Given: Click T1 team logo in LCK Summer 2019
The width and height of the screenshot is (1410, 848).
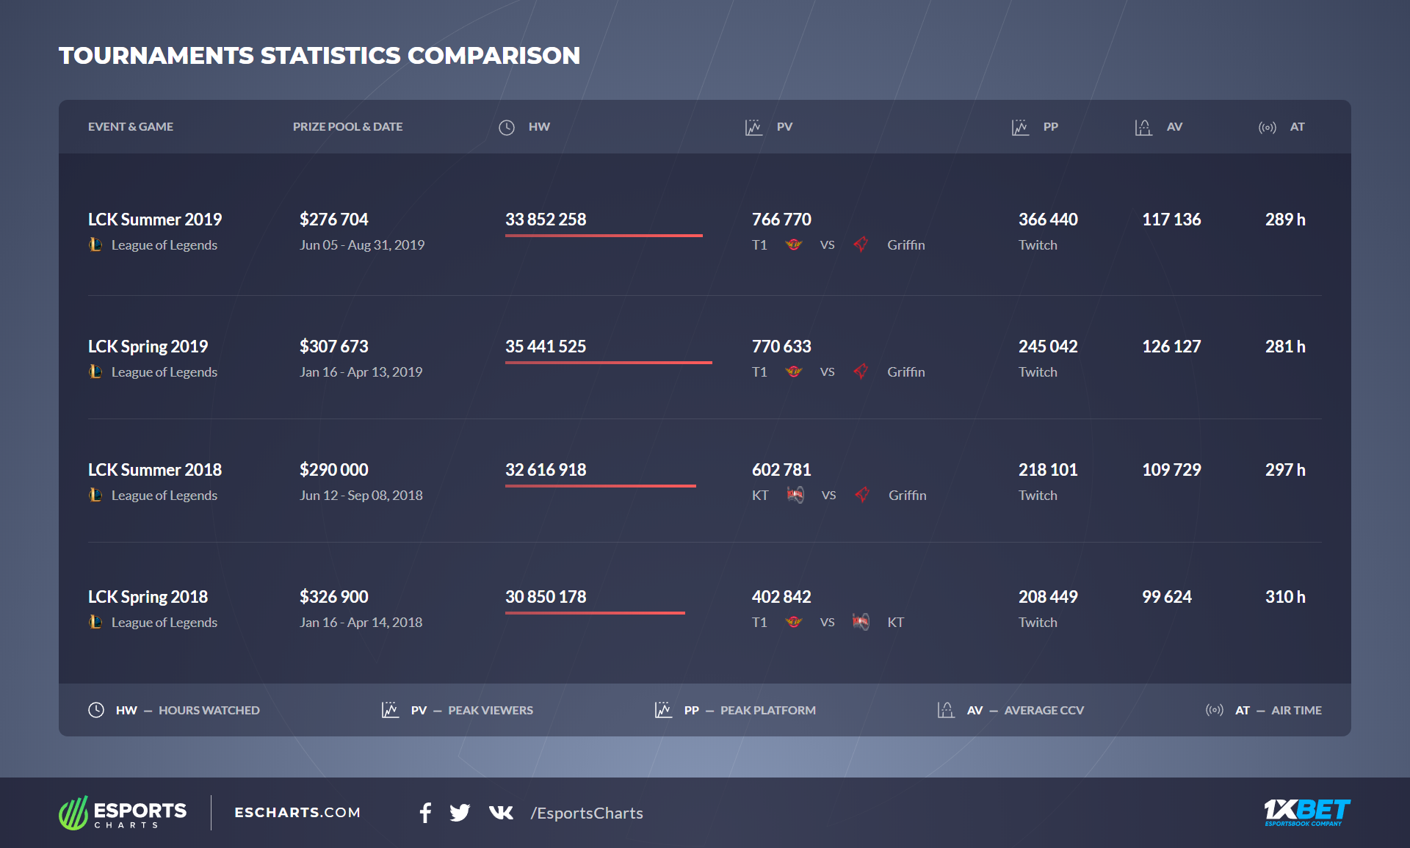Looking at the screenshot, I should pos(794,244).
